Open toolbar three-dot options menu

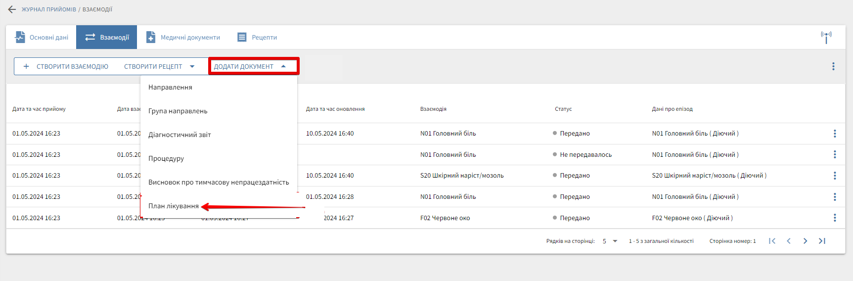833,66
